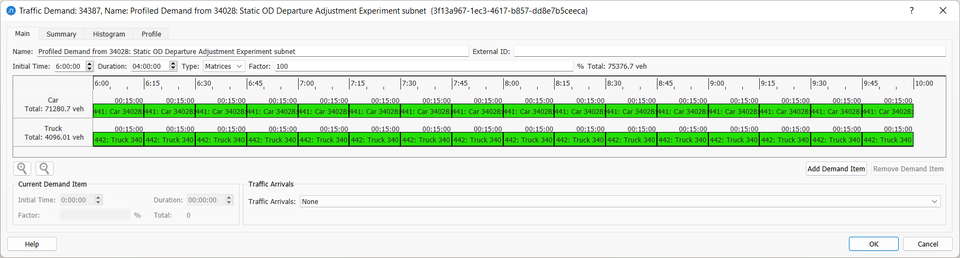Decrease Duration with down spinner arrow
This screenshot has height=258, width=960.
(173, 69)
